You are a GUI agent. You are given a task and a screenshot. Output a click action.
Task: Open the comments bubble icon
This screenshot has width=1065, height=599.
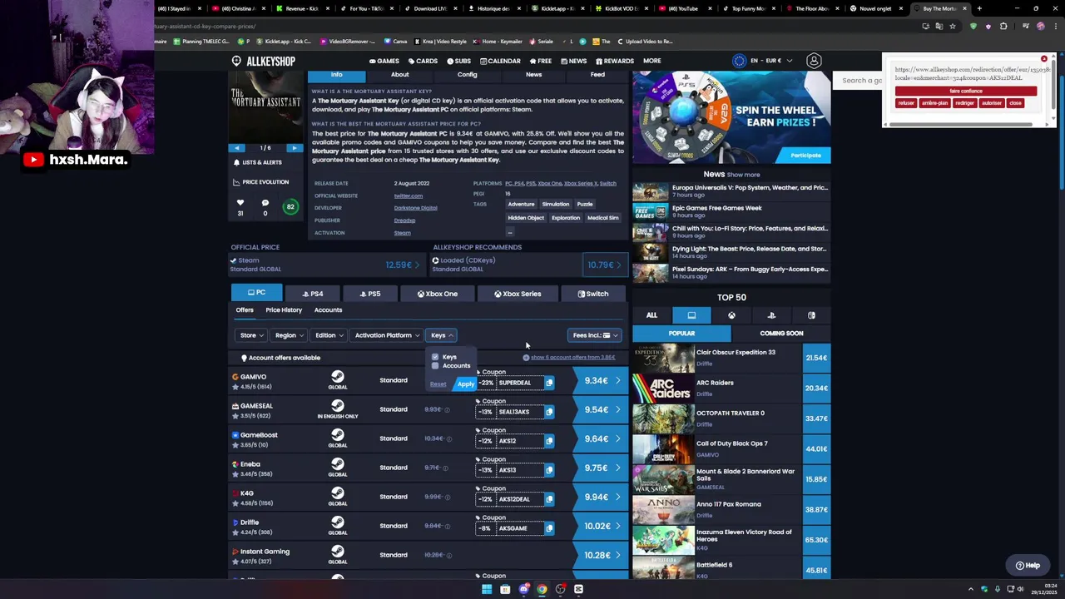265,202
